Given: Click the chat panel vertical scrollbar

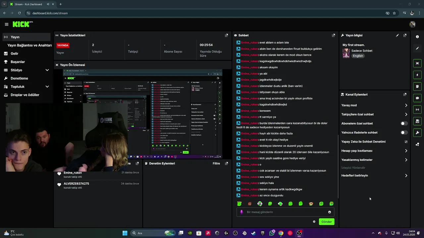Looking at the screenshot, I should tap(338, 167).
